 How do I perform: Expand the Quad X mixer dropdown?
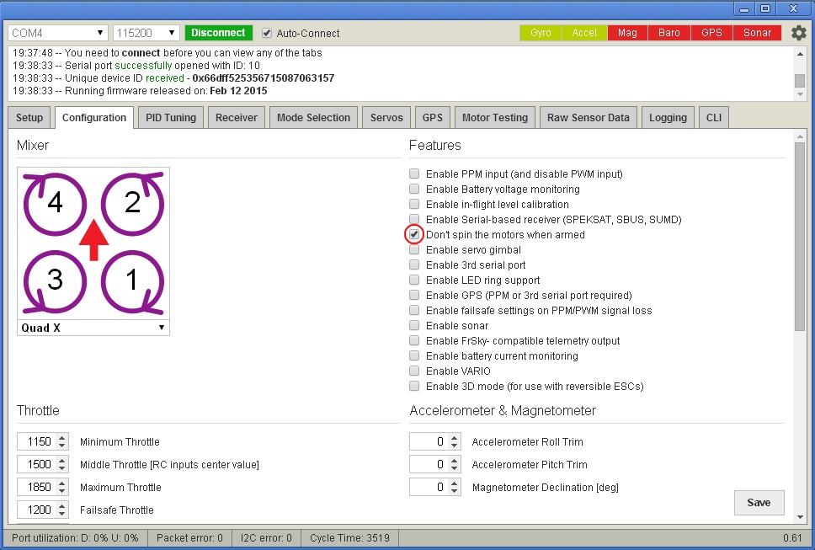[x=93, y=328]
